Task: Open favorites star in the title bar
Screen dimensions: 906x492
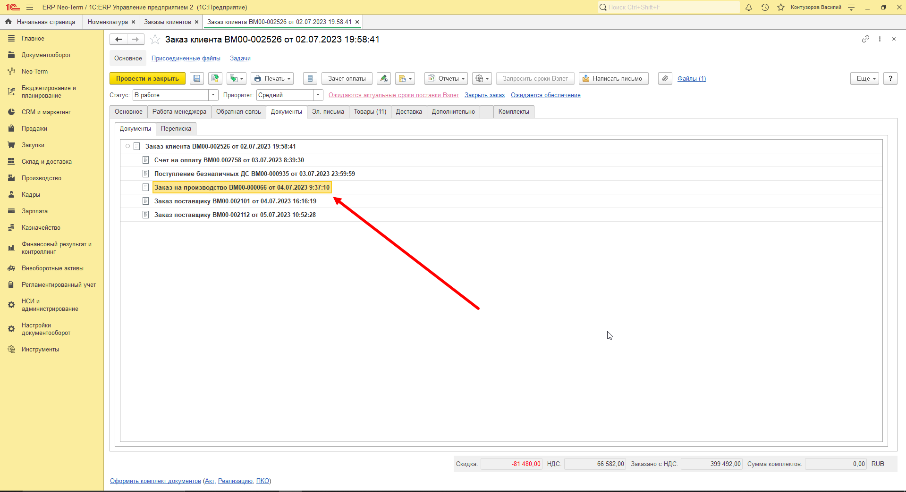Action: (x=781, y=7)
